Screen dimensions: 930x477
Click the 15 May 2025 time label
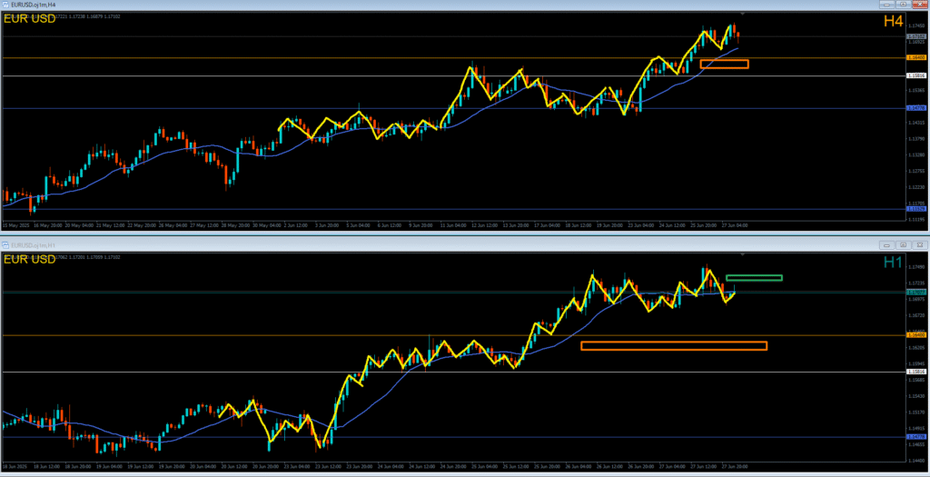pyautogui.click(x=16, y=225)
